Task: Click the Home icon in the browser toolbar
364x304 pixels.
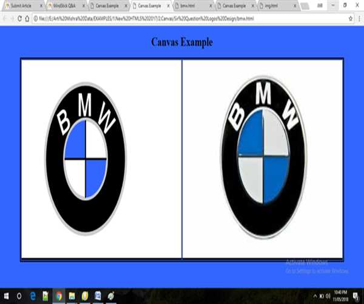Action: point(27,19)
